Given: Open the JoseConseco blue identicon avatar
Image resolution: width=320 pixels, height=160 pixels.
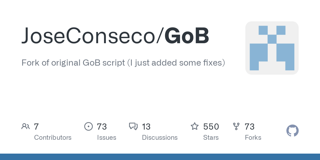Looking at the screenshot, I should (272, 48).
